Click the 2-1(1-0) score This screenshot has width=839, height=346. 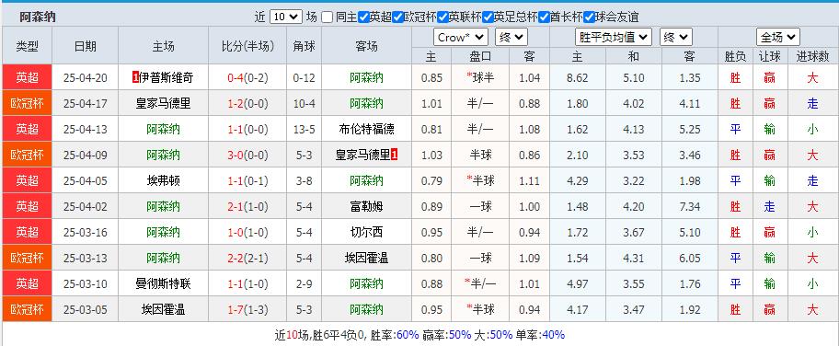[x=247, y=206]
